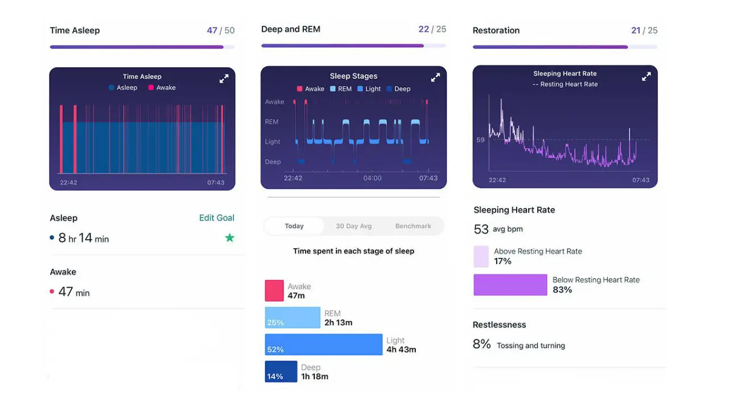Viewport: 730px width, 410px height.
Task: Click the Deep and REM heading
Action: (291, 29)
